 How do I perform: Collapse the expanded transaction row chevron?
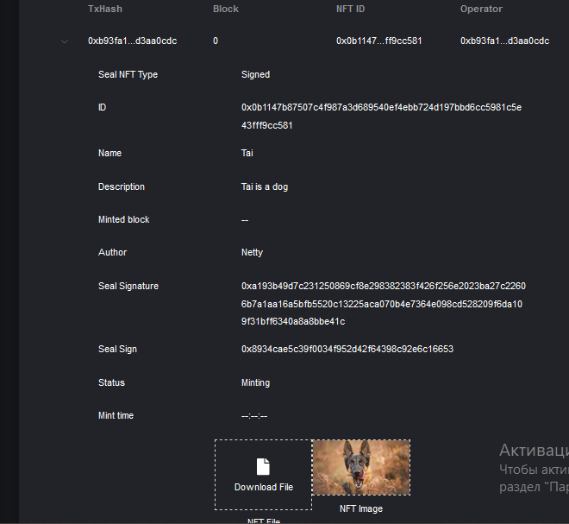point(65,41)
